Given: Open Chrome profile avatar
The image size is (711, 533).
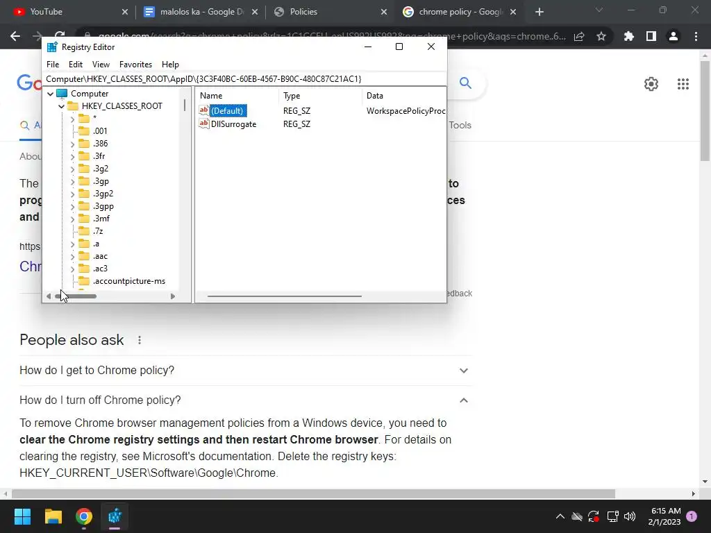Looking at the screenshot, I should pos(674,36).
